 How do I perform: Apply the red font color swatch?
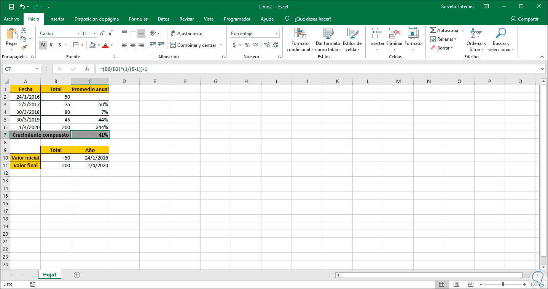(x=106, y=45)
